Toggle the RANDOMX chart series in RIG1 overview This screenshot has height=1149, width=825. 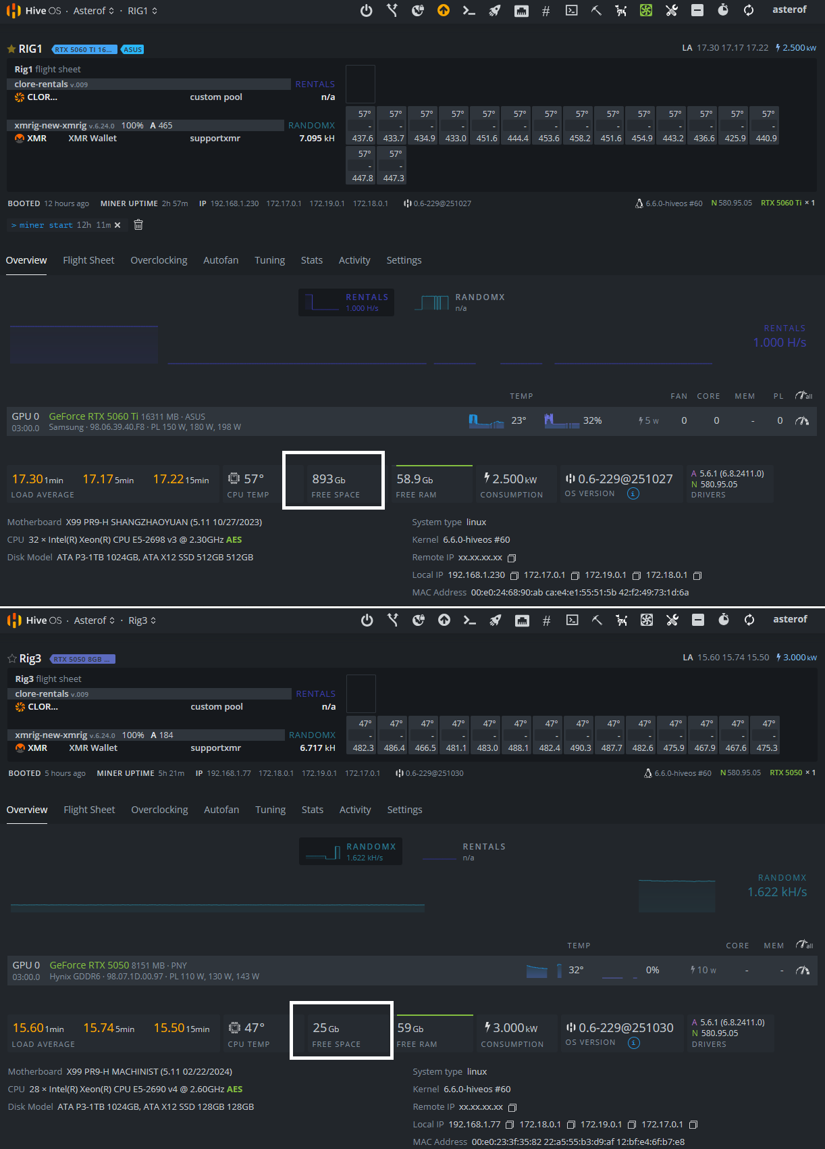pyautogui.click(x=460, y=302)
